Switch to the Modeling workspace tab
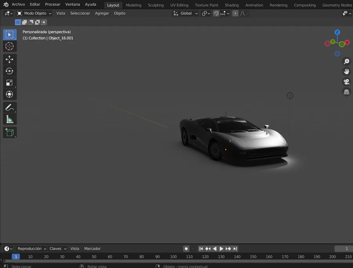The width and height of the screenshot is (353, 268). pos(133,5)
